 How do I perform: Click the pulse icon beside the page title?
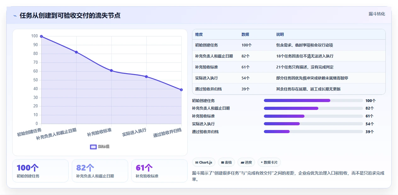tap(15, 16)
